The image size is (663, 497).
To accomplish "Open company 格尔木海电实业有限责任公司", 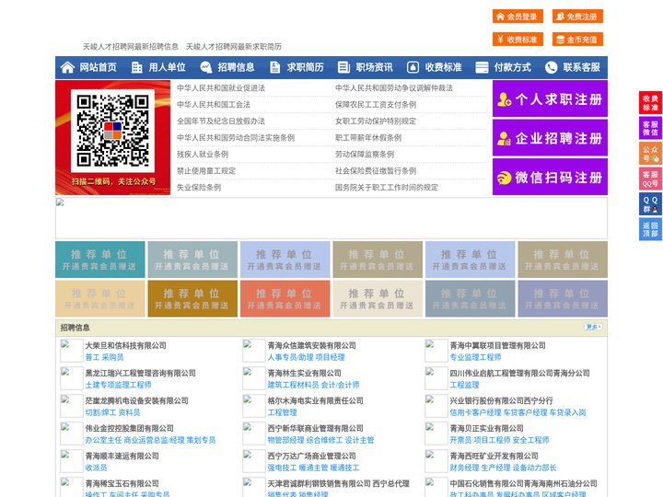I will click(x=316, y=400).
